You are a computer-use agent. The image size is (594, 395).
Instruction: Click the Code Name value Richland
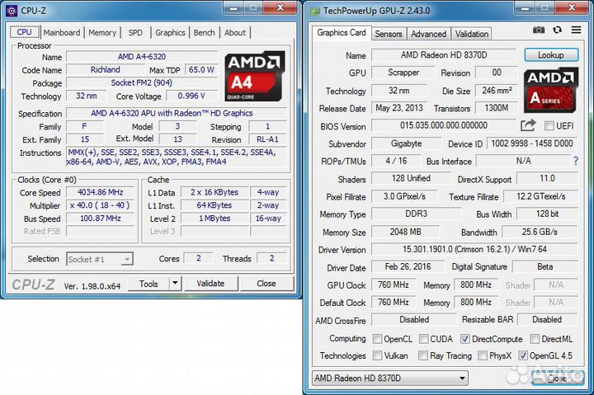pos(106,70)
